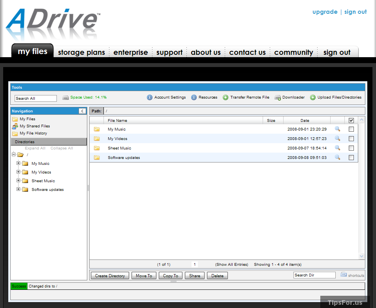Viewport: 376px width, 308px height.
Task: Click Show All Entries
Action: point(231,264)
